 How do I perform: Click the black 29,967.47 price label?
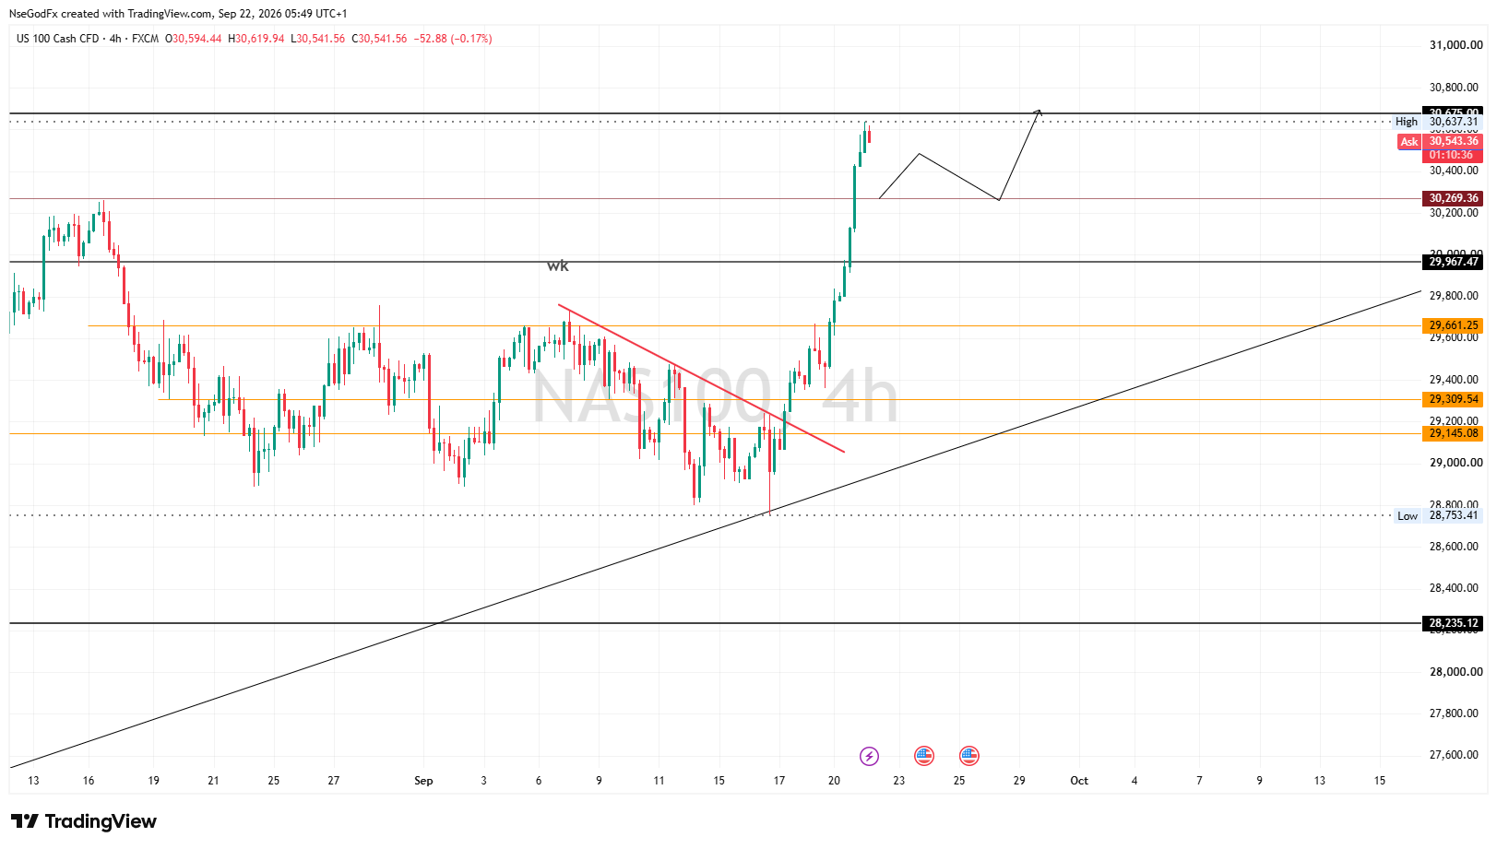click(x=1453, y=262)
